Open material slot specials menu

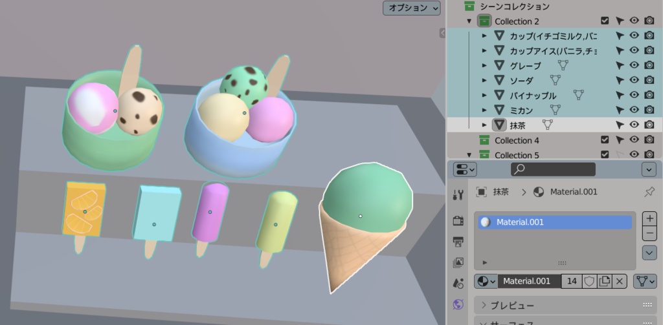coord(649,253)
